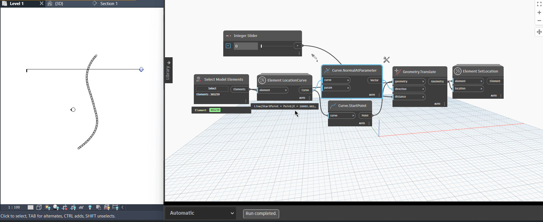Click Element LocationCurve node icon
The width and height of the screenshot is (543, 222).
click(x=262, y=80)
